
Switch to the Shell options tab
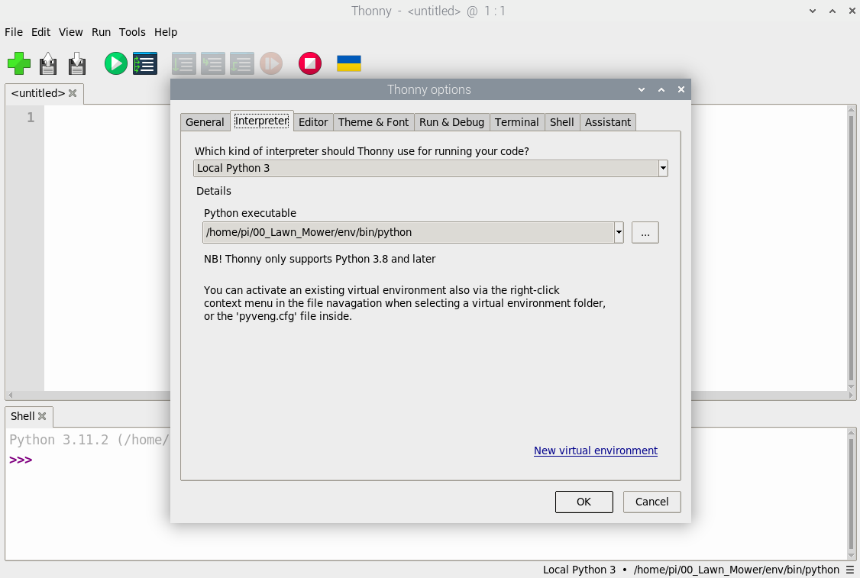561,121
